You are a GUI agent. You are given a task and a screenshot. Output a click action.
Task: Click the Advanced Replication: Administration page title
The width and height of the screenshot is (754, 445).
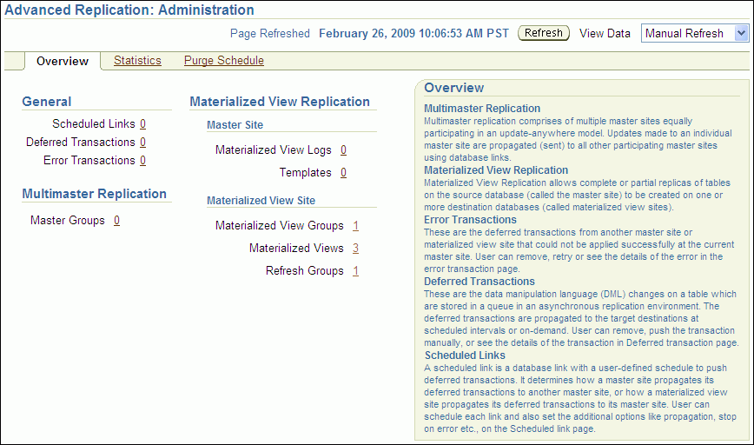click(x=129, y=10)
